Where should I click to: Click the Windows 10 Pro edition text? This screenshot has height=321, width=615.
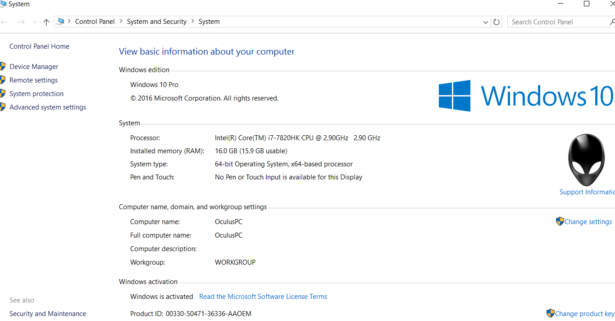point(154,85)
